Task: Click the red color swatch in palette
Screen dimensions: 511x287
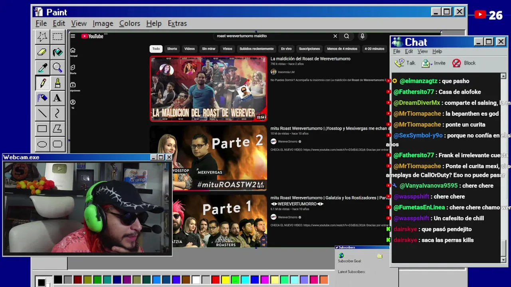Action: (216, 280)
